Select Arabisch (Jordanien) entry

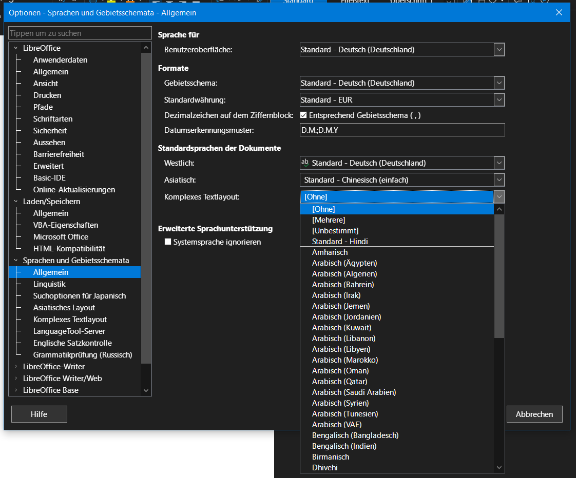[x=397, y=317]
